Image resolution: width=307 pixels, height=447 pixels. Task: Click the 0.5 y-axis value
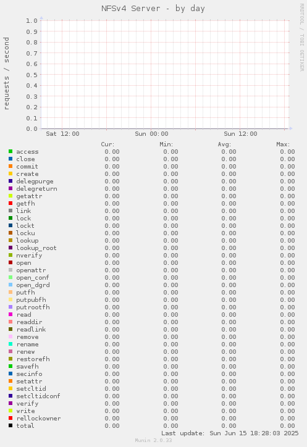pos(32,75)
